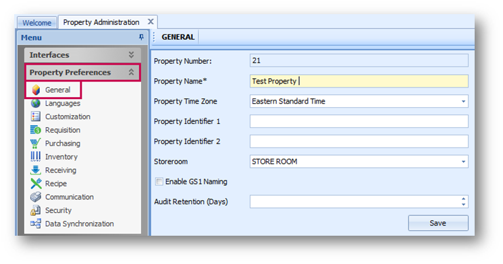Open the Security preferences item

point(58,211)
